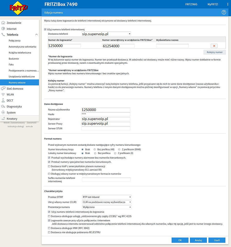Click the Sieć domowa network icon

point(3,88)
